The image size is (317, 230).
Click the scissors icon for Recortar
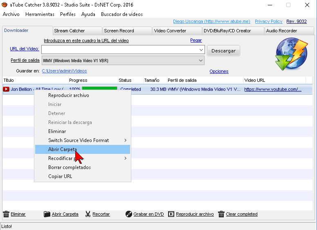pyautogui.click(x=88, y=214)
